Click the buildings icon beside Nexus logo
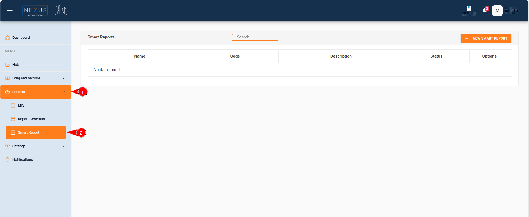Viewport: 529px width, 217px height. pyautogui.click(x=61, y=11)
